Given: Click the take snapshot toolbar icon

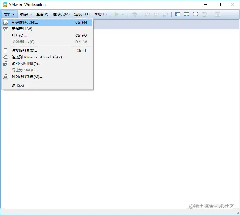Looking at the screenshot, I should [x=147, y=14].
